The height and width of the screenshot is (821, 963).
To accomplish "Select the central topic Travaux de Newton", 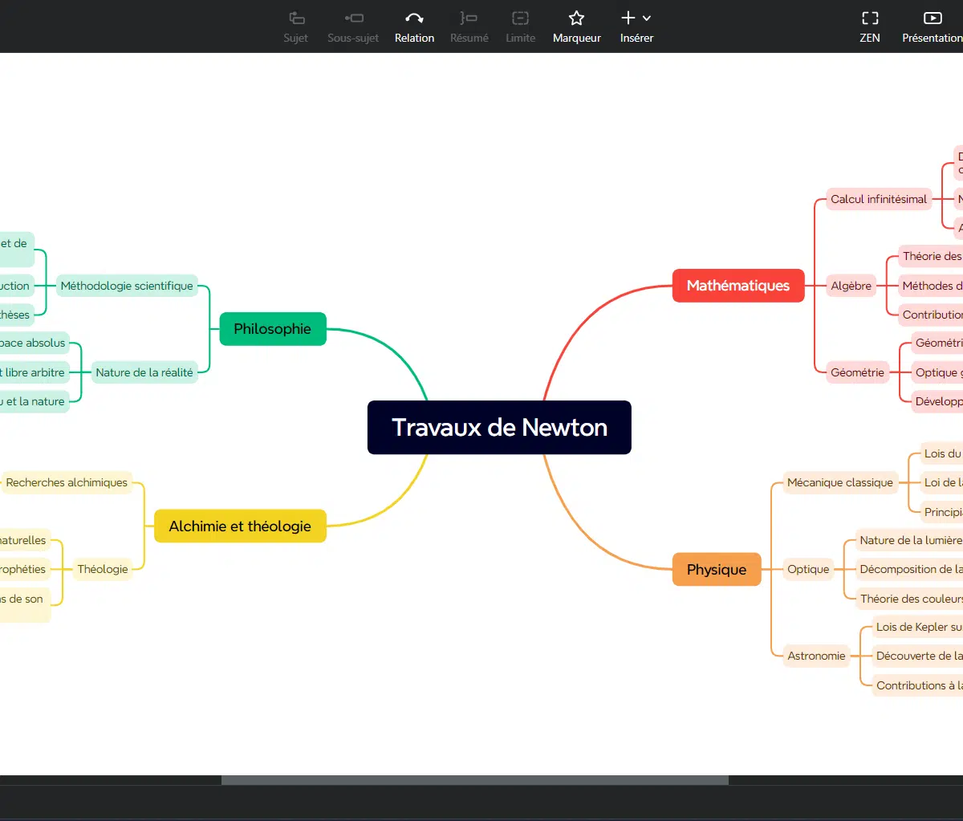I will point(499,427).
